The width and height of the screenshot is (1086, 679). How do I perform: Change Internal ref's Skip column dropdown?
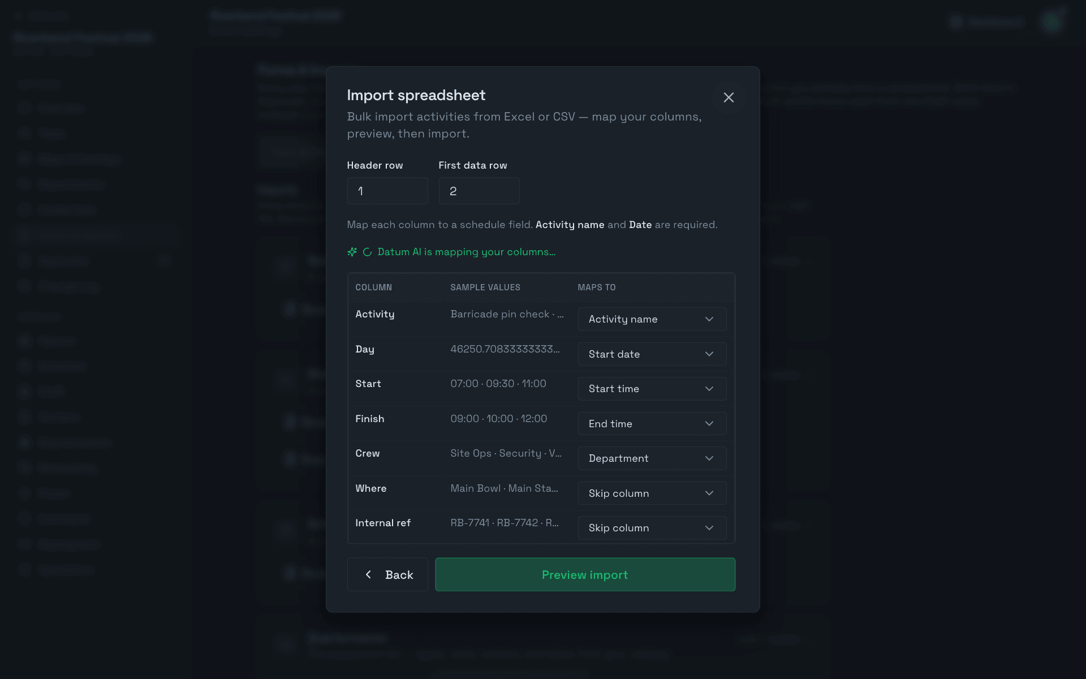652,528
